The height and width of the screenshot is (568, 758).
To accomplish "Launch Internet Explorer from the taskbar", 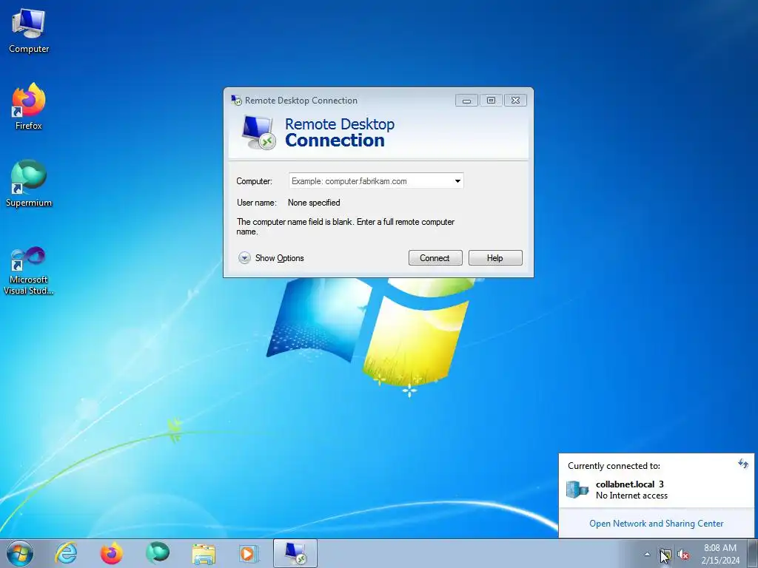I will [66, 553].
